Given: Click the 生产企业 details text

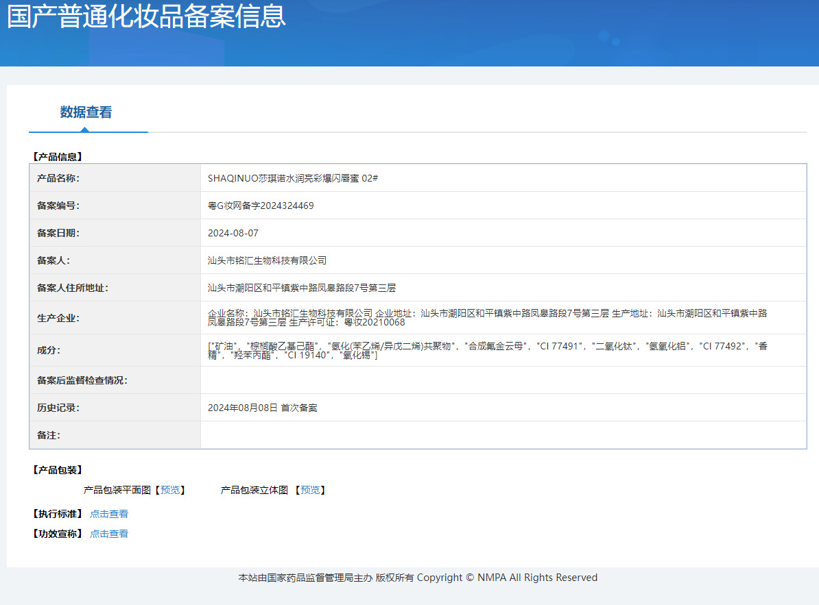Looking at the screenshot, I should click(x=487, y=318).
